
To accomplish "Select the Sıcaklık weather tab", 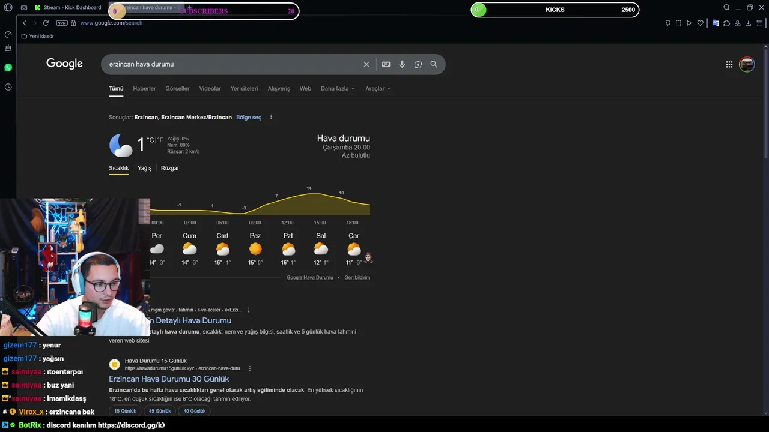I will coord(118,168).
